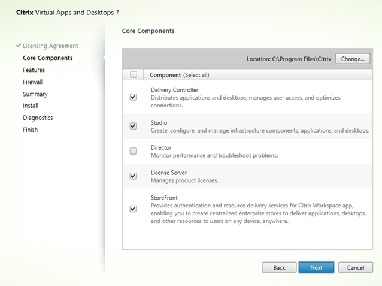Click the Licensing Agreement checkmark icon

click(19, 46)
